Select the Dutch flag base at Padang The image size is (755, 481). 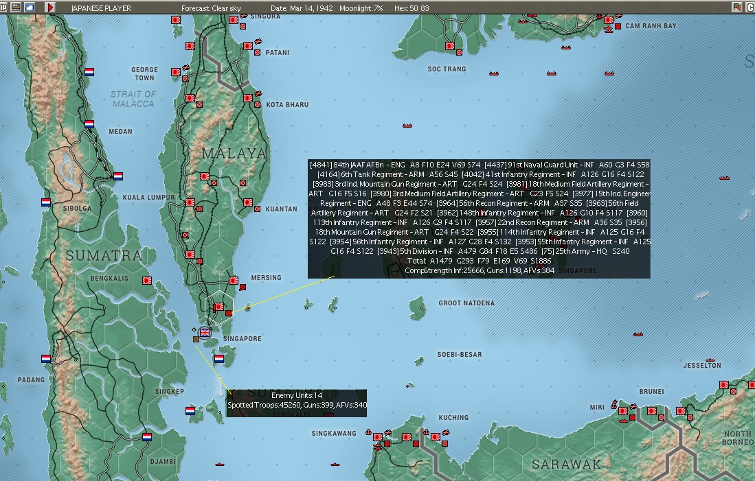[x=46, y=358]
